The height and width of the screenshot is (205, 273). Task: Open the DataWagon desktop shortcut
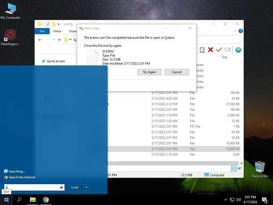tap(10, 37)
